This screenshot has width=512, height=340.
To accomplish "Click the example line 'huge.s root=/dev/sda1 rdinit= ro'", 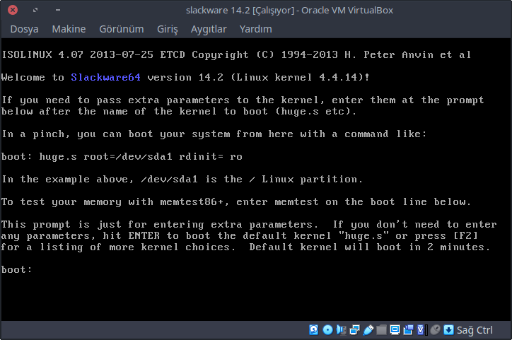I will pyautogui.click(x=141, y=157).
